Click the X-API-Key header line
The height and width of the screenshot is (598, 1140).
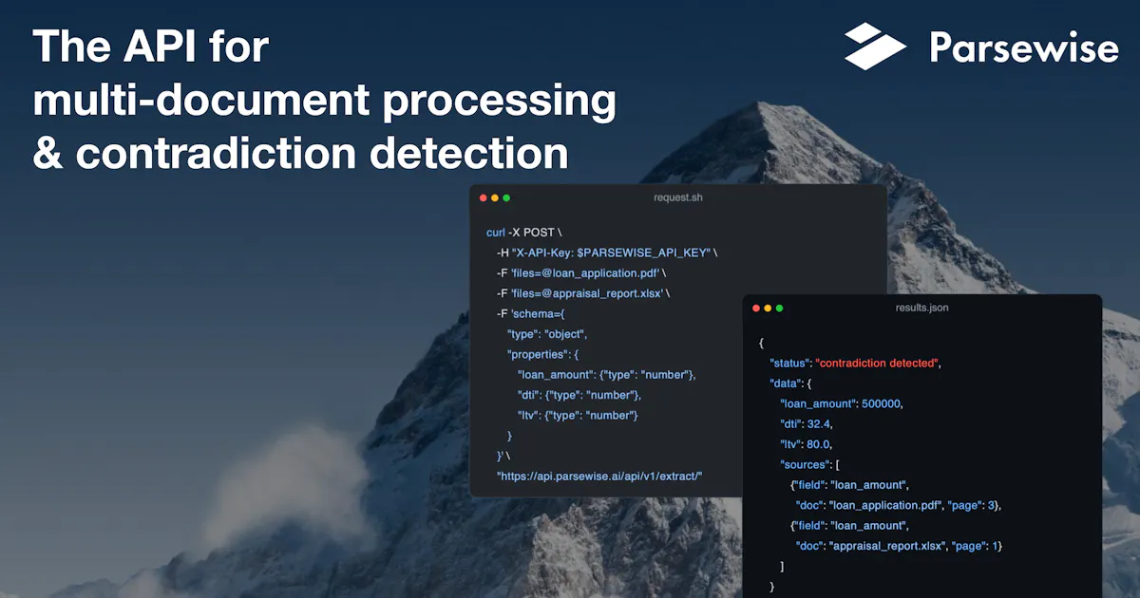[x=607, y=252]
